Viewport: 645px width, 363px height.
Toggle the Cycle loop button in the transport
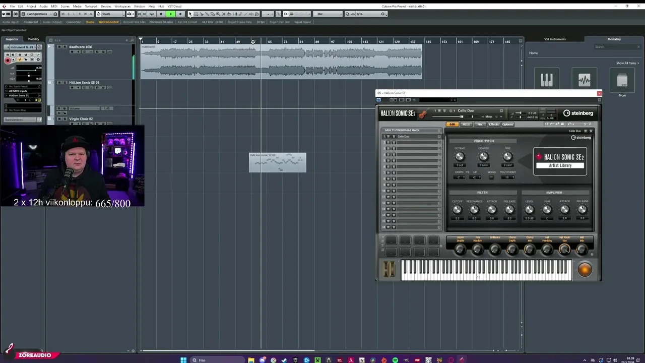click(x=152, y=14)
